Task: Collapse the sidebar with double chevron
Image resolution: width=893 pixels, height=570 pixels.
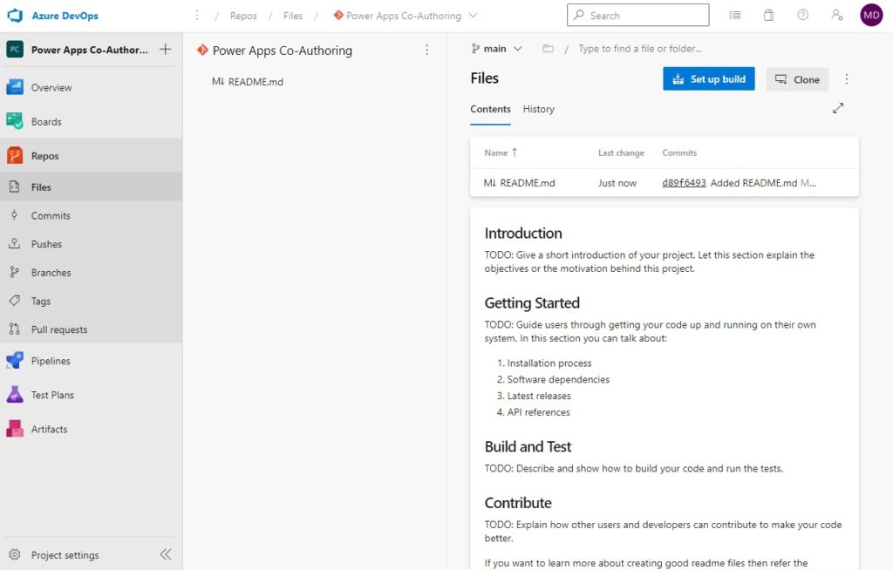Action: coord(165,554)
